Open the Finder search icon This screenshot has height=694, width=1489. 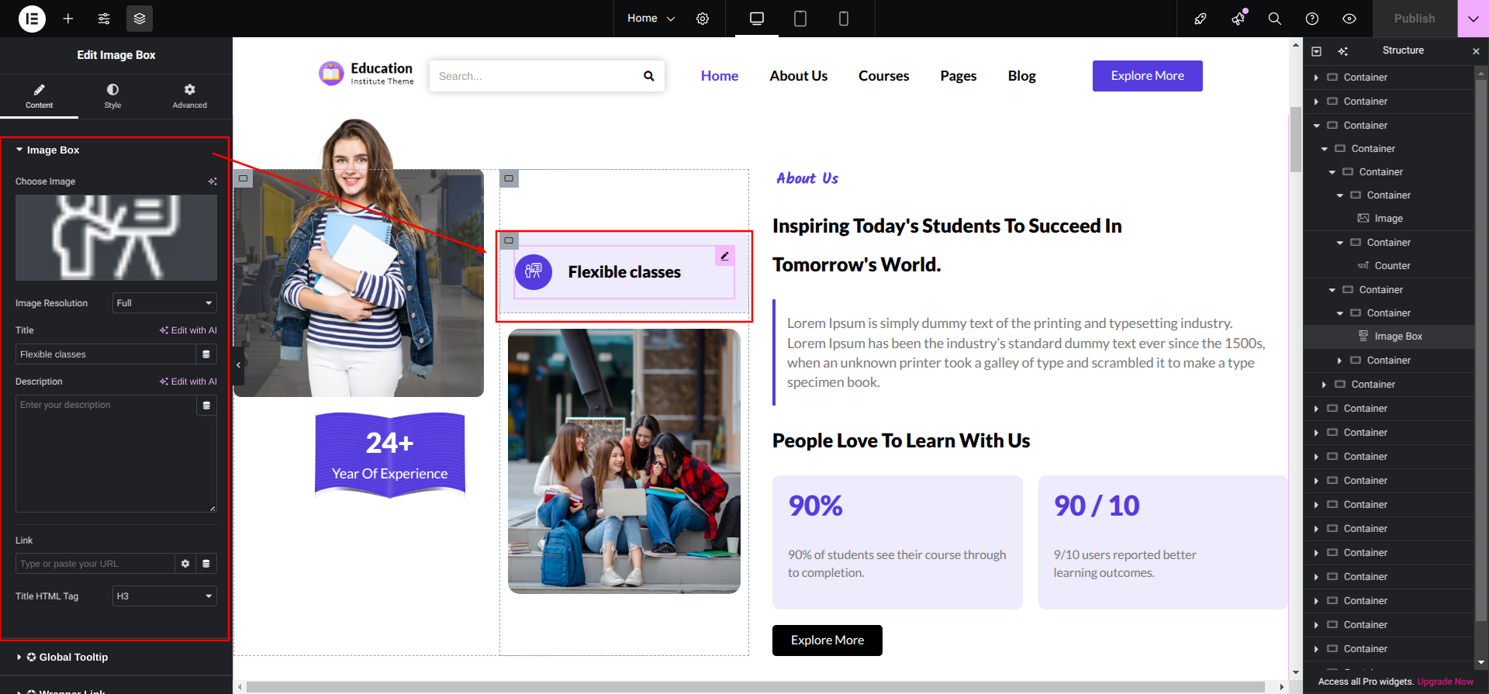pyautogui.click(x=1275, y=19)
